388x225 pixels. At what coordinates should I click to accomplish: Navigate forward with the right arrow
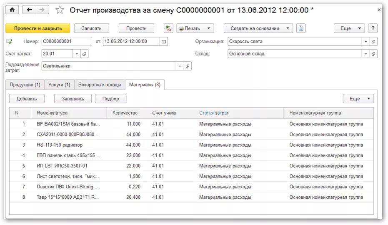pyautogui.click(x=43, y=10)
